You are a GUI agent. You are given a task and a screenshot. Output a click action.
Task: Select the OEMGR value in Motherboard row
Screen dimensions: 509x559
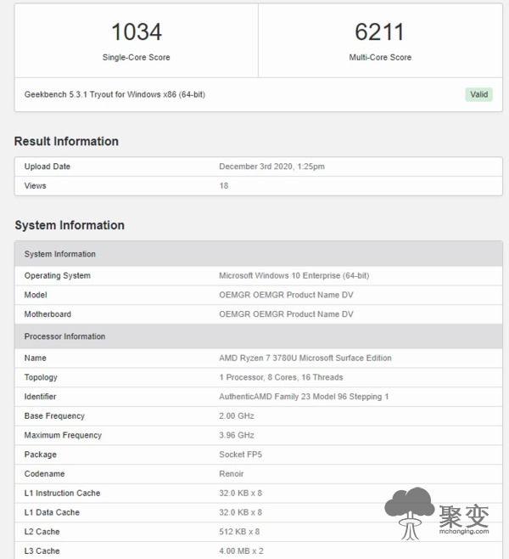[x=286, y=314]
